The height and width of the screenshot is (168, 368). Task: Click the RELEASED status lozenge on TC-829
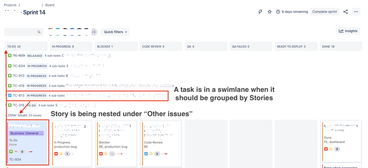pyautogui.click(x=35, y=56)
